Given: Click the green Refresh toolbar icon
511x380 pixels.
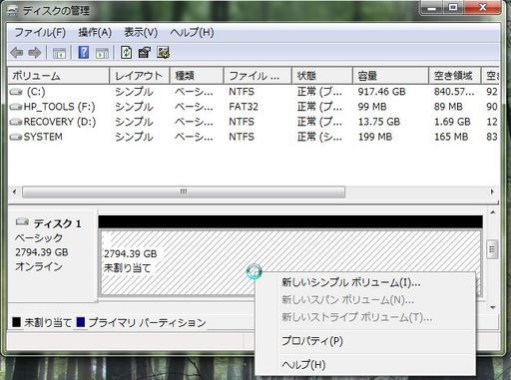Looking at the screenshot, I should click(x=126, y=53).
